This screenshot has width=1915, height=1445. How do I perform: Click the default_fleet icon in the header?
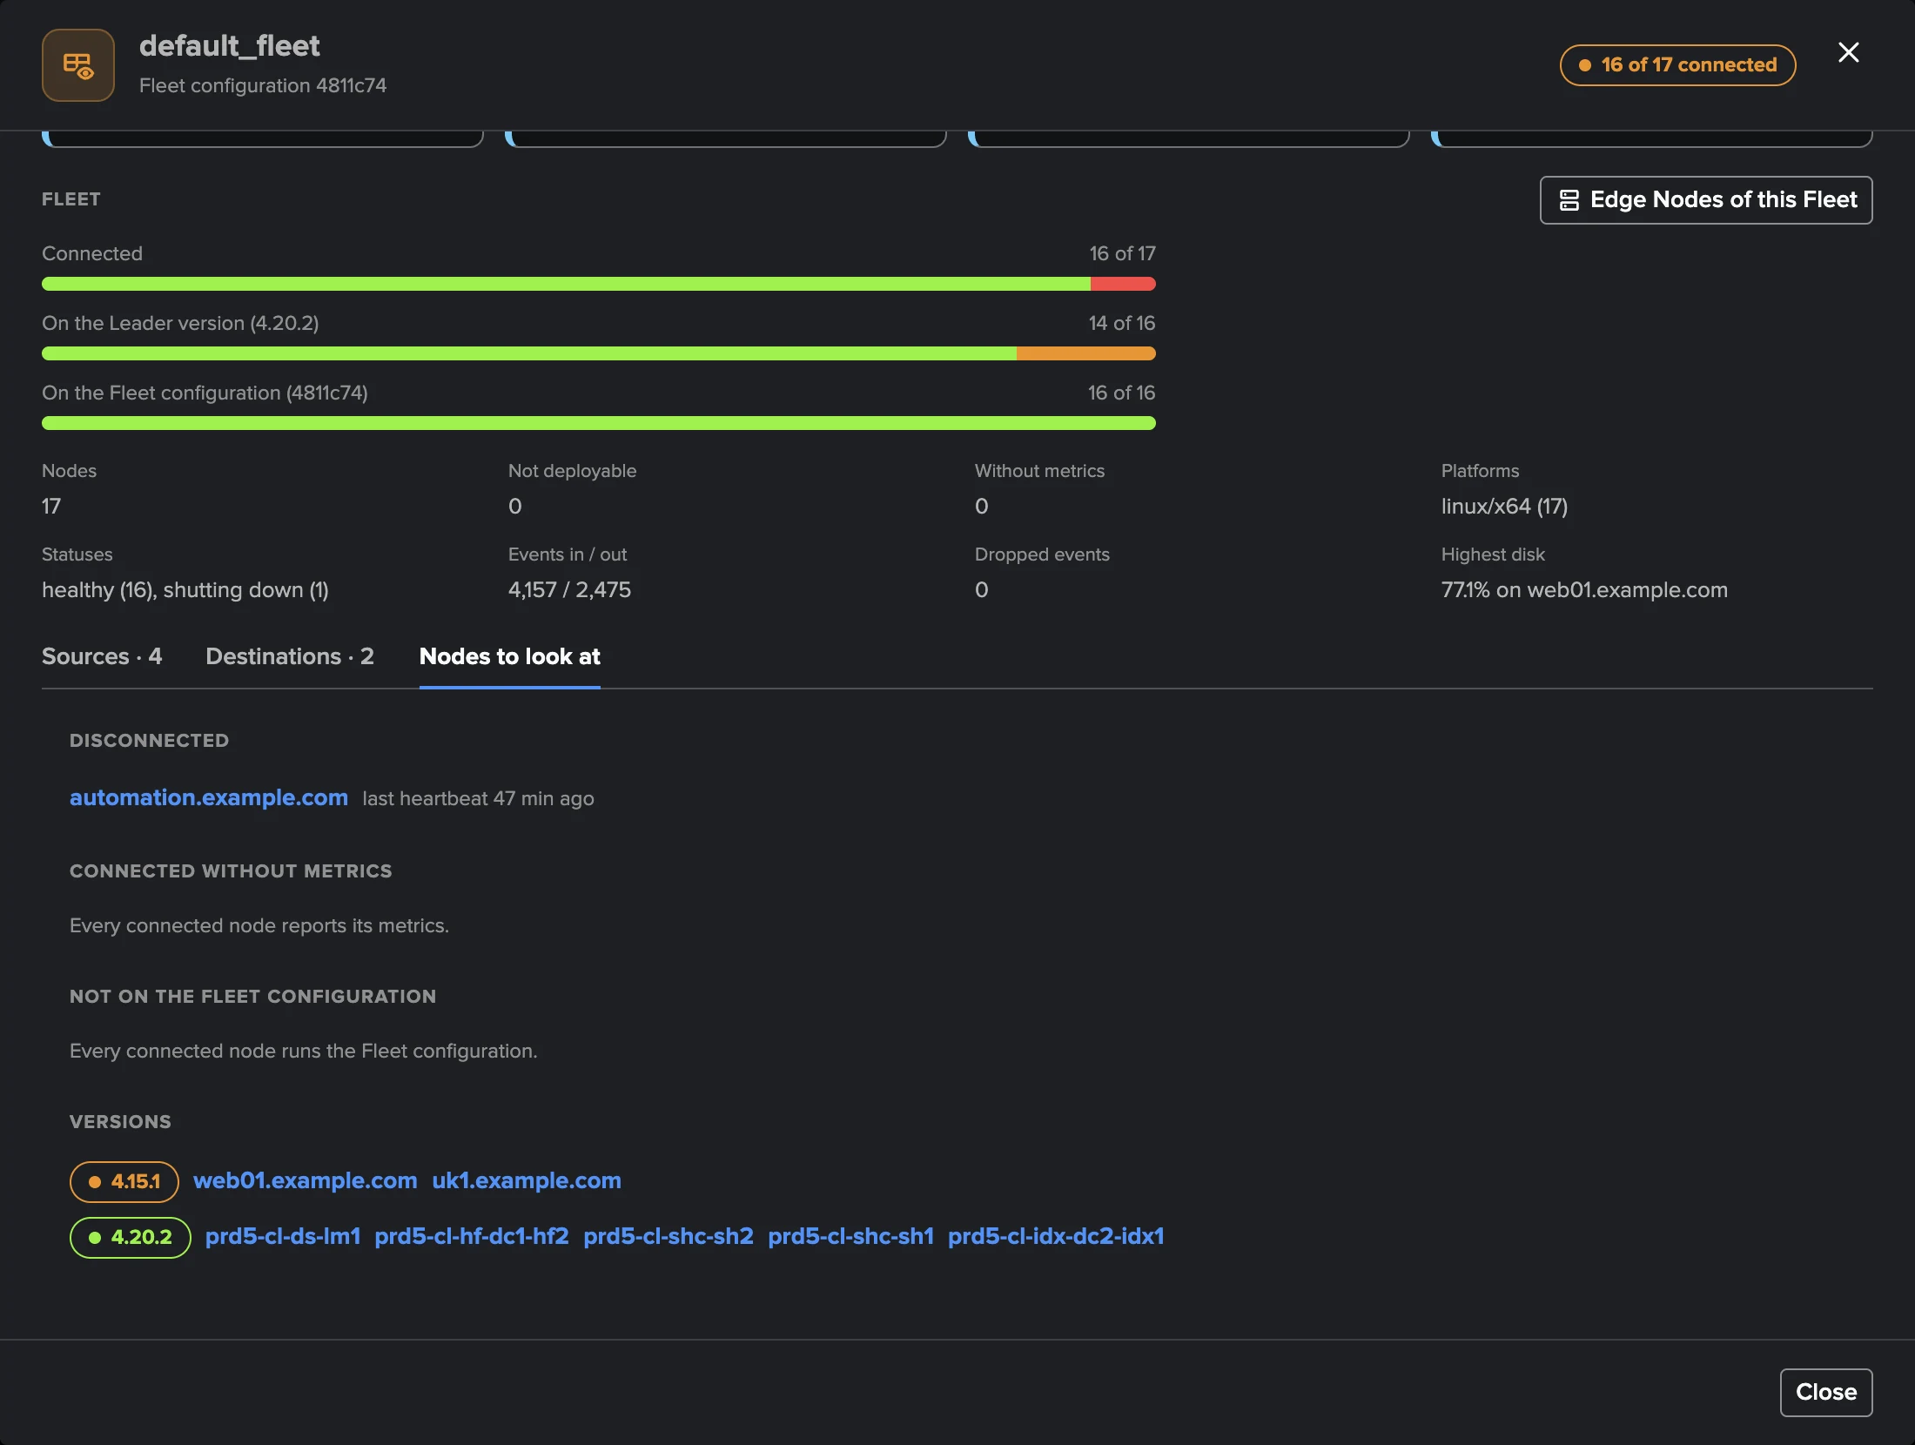[x=78, y=65]
